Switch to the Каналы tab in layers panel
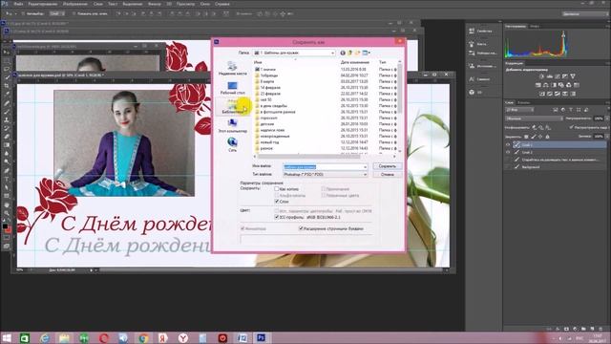 click(x=524, y=102)
